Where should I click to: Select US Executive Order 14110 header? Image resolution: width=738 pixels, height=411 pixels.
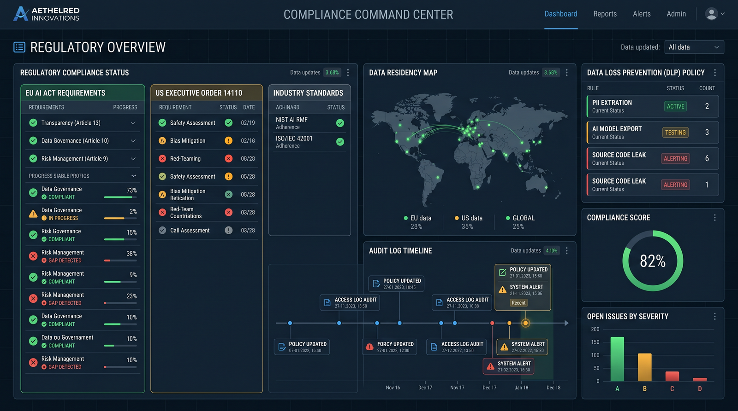(207, 93)
